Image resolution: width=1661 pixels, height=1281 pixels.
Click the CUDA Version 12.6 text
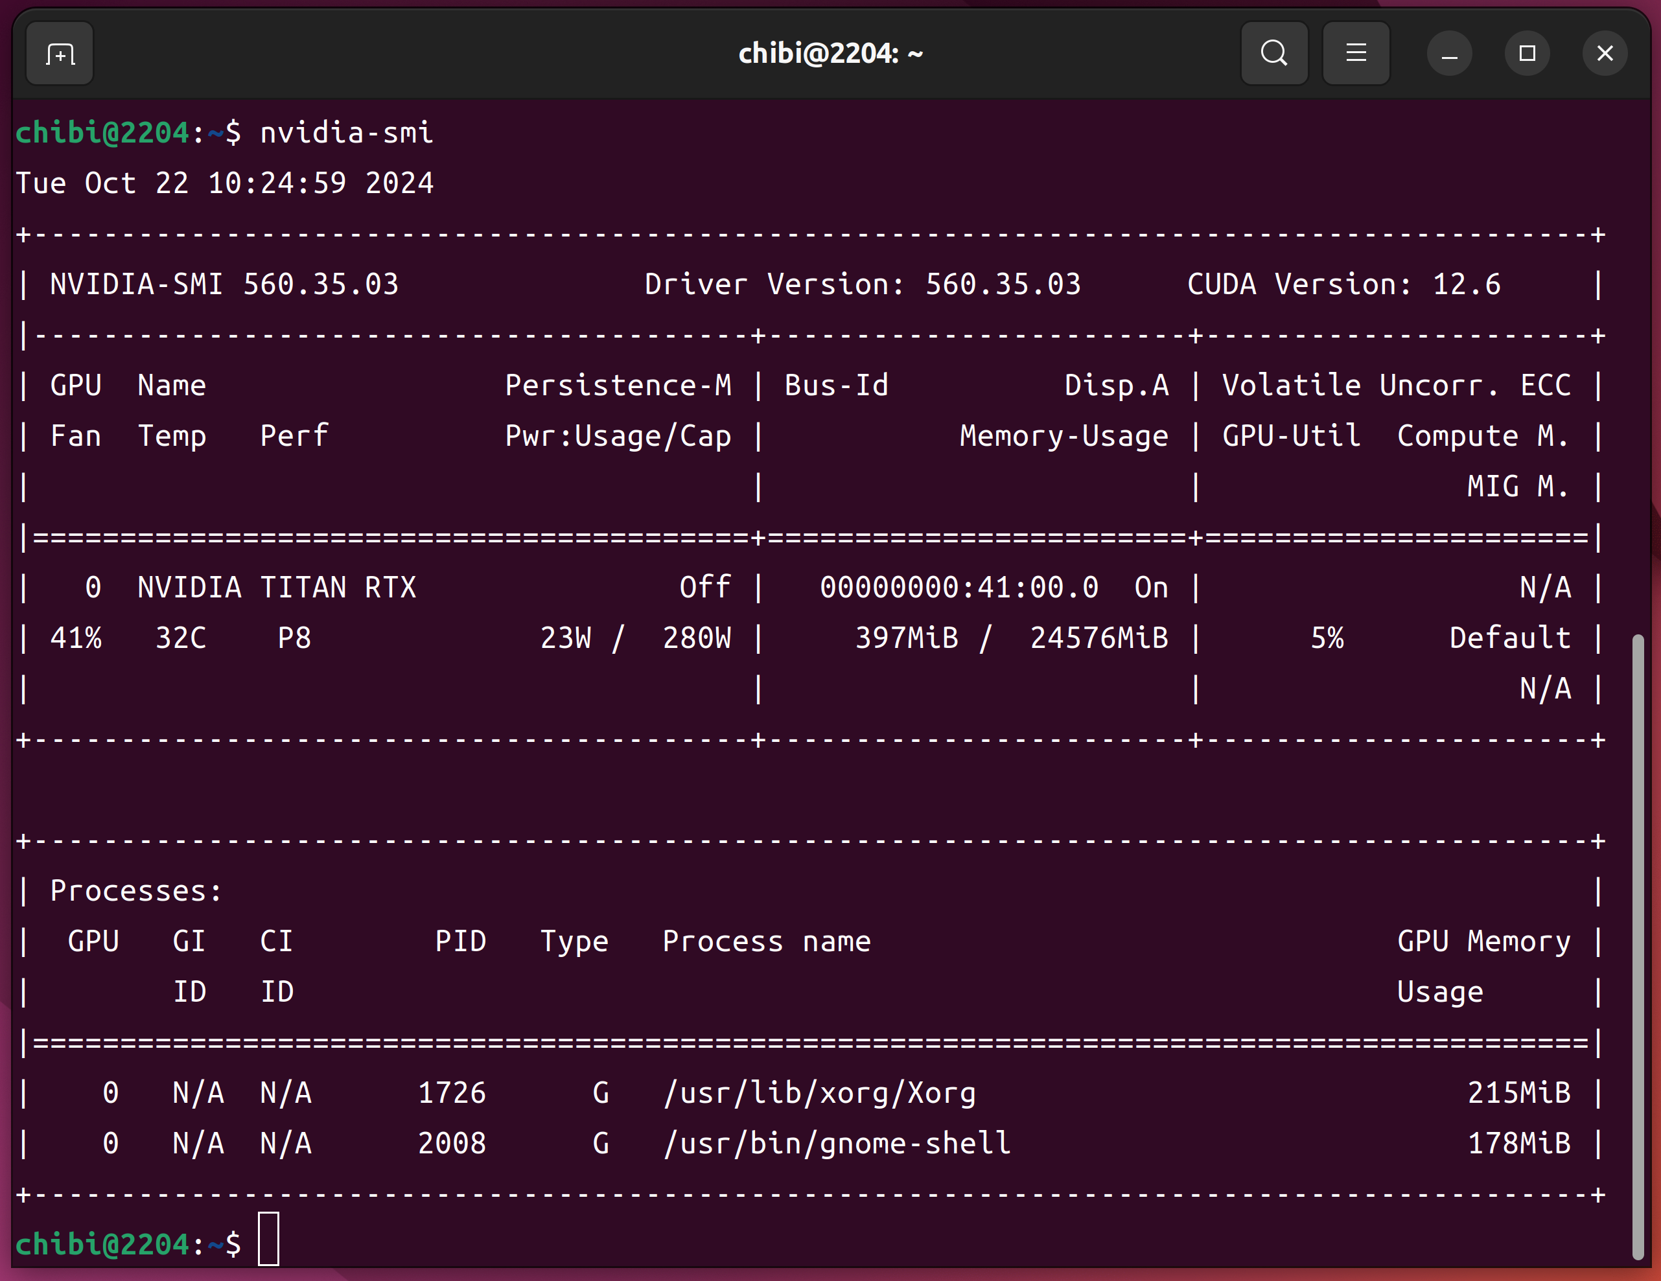coord(1344,284)
